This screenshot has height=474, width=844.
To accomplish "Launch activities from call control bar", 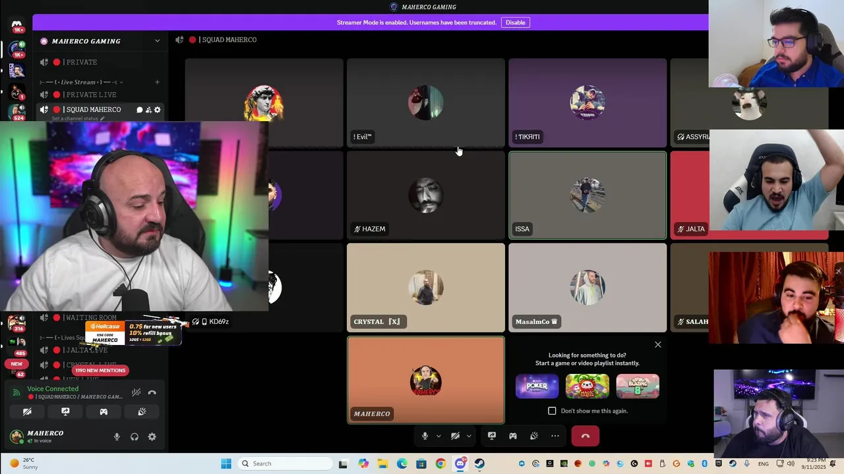I will 513,436.
